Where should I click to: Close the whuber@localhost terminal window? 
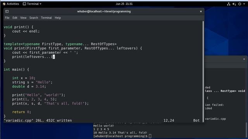(201, 11)
